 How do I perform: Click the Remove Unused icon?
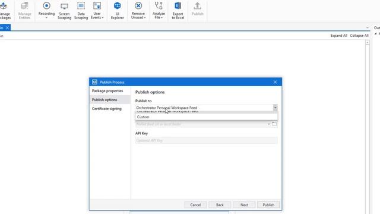coord(138,5)
